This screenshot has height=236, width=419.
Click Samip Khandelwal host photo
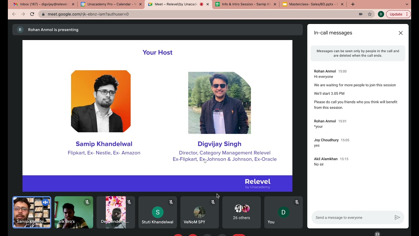tap(101, 101)
